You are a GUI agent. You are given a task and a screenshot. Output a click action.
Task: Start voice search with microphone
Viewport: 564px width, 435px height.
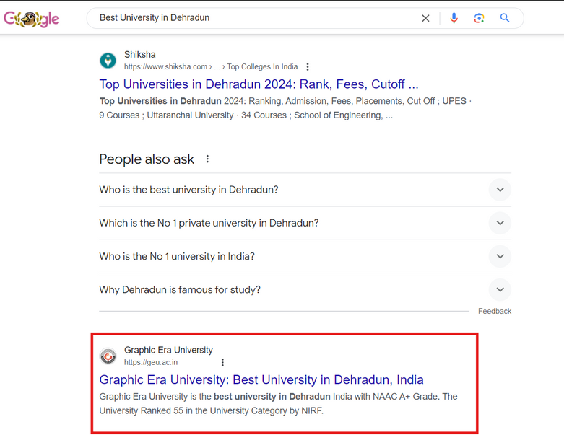click(454, 18)
